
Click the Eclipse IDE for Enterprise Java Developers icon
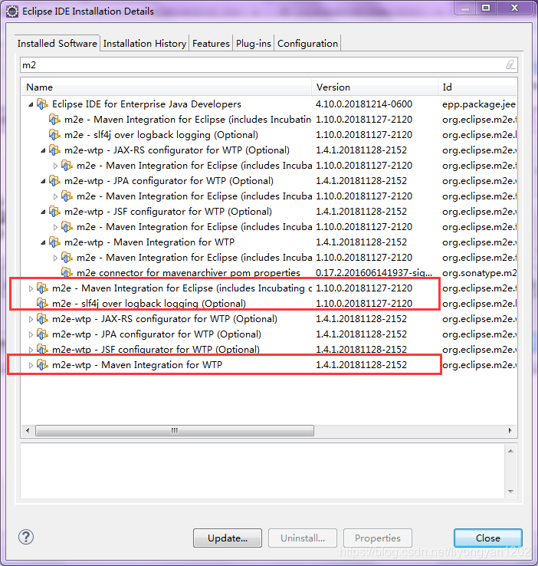43,104
